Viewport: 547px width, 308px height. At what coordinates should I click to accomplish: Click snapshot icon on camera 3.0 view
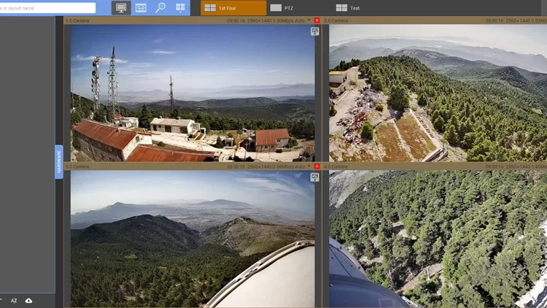[x=314, y=177]
